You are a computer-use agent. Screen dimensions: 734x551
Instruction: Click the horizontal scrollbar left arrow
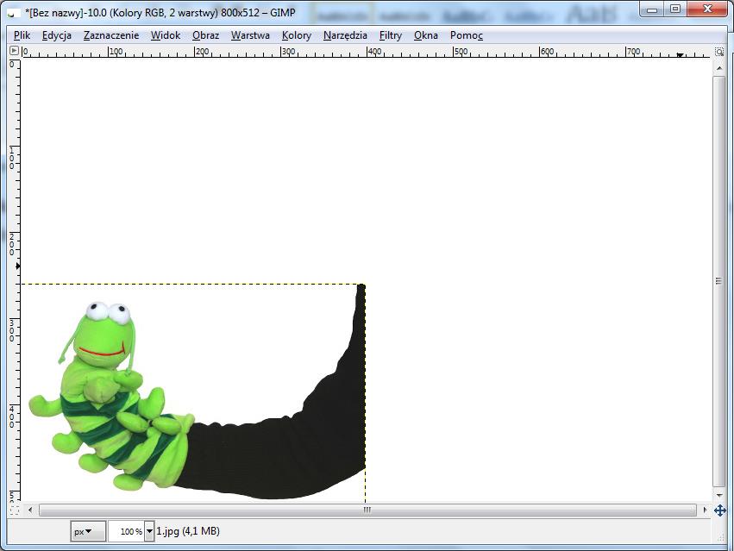click(x=30, y=510)
